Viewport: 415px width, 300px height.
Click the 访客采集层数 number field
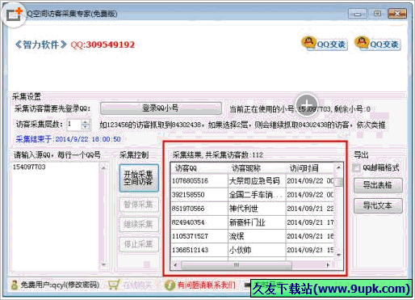coord(73,125)
